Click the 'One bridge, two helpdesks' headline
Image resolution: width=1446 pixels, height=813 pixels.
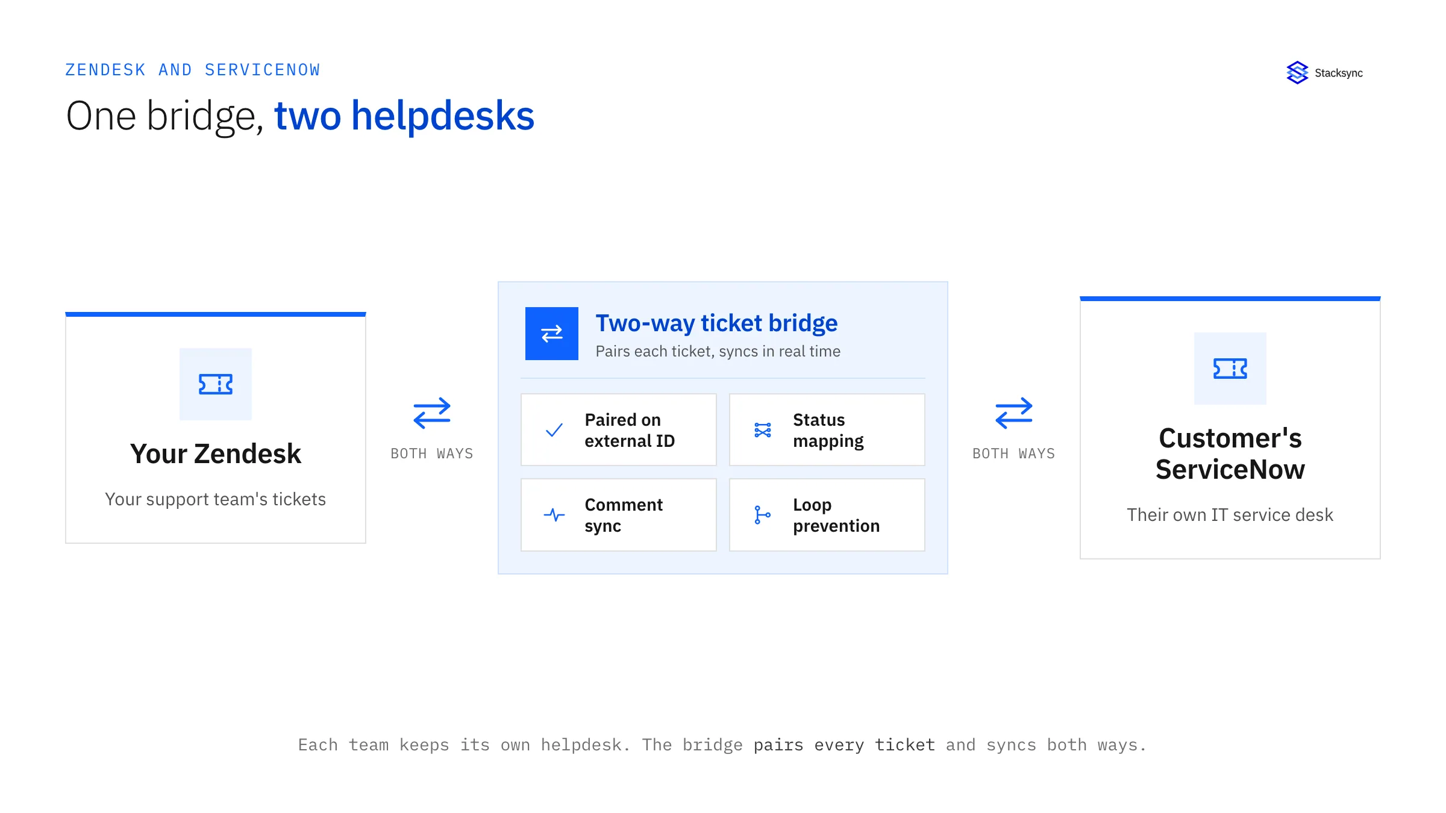300,116
